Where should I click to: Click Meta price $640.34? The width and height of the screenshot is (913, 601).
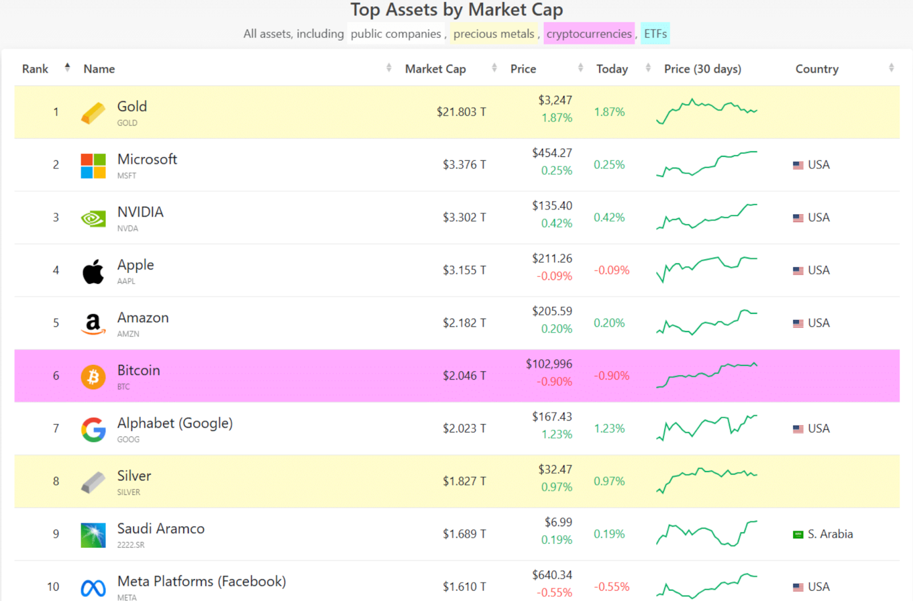click(552, 575)
